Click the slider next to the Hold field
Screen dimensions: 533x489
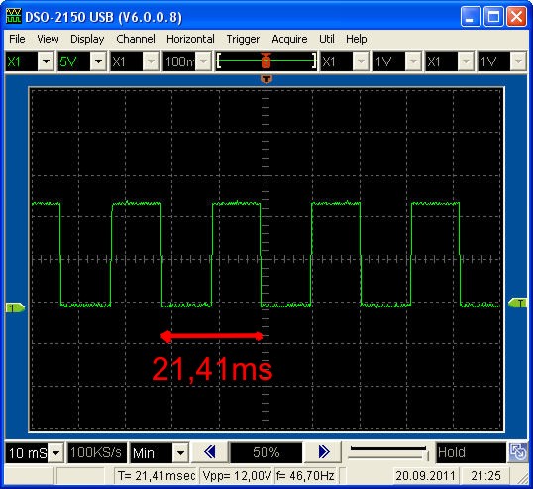388,452
